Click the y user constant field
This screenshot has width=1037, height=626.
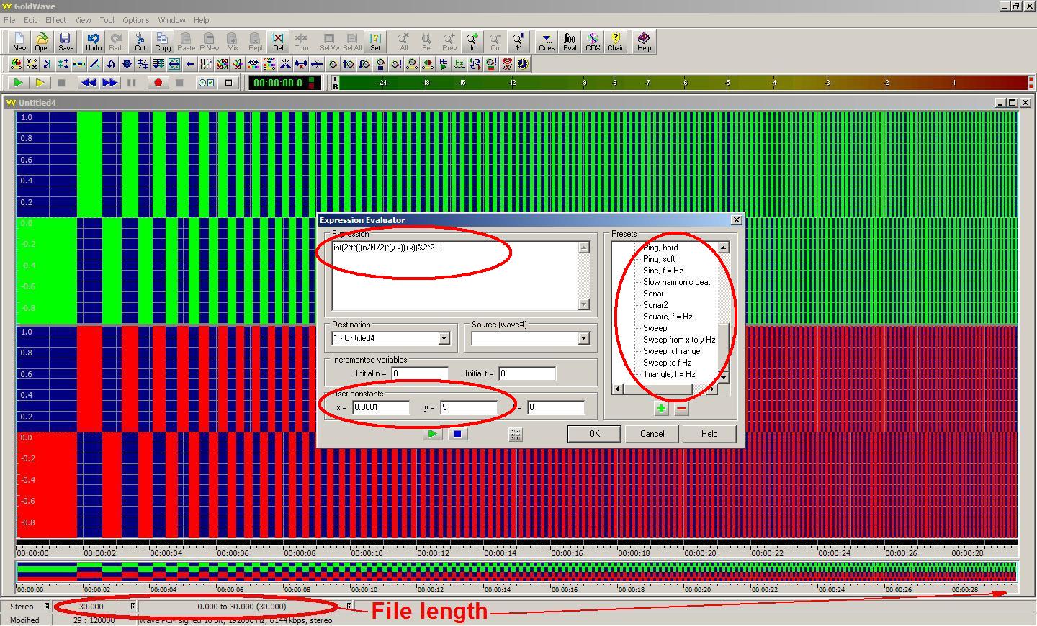pos(469,407)
